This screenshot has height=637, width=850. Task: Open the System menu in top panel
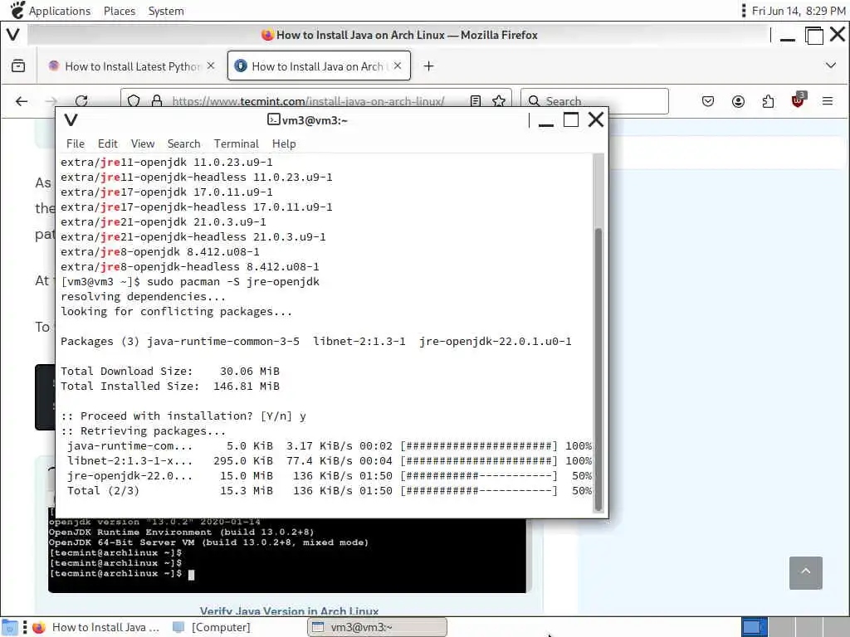click(166, 11)
